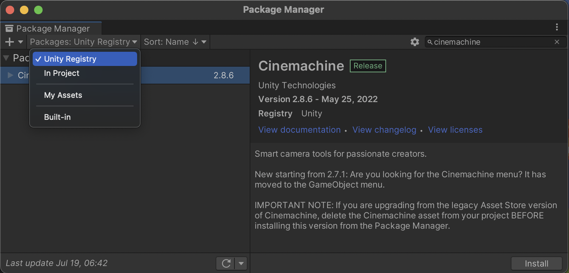This screenshot has width=569, height=273.
Task: Open the Sort: Name dropdown
Action: (x=175, y=42)
